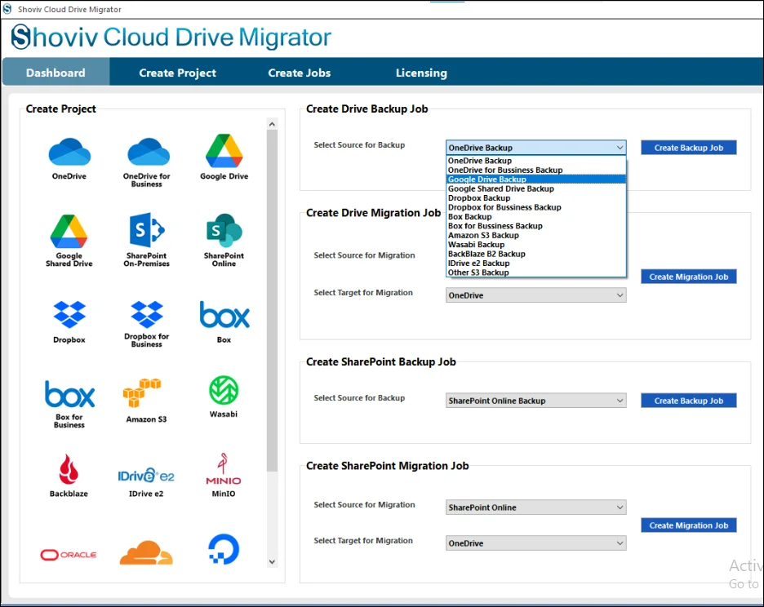Click project list scroll up arrow
764x607 pixels.
point(272,124)
